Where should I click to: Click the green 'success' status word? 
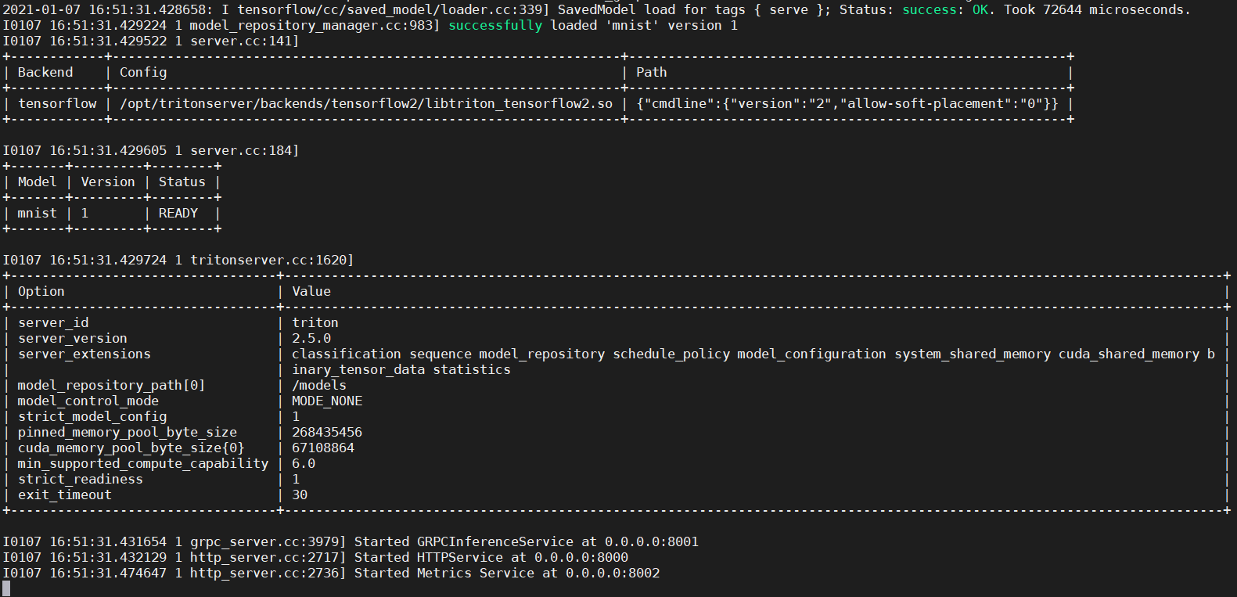929,9
